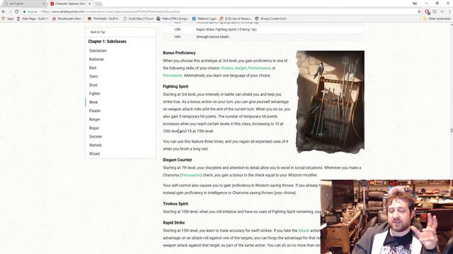Click the Persuasion link under Elegant Courtier

191,175
